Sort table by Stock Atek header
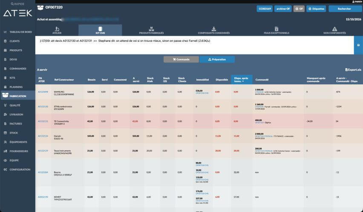Viewport: 363px width, 212px height. (x=150, y=80)
